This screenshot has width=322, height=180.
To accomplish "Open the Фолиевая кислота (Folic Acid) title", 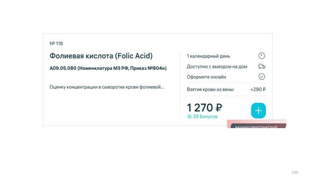I will tap(101, 56).
